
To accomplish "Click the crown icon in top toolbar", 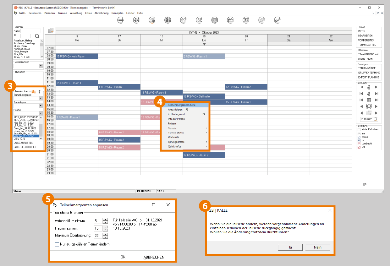I will click(231, 20).
